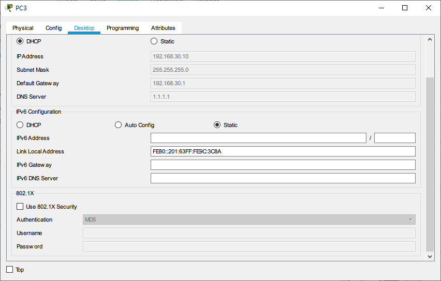Viewport: 441px width, 281px height.
Task: Click the scrollbar down arrow
Action: pyautogui.click(x=430, y=256)
